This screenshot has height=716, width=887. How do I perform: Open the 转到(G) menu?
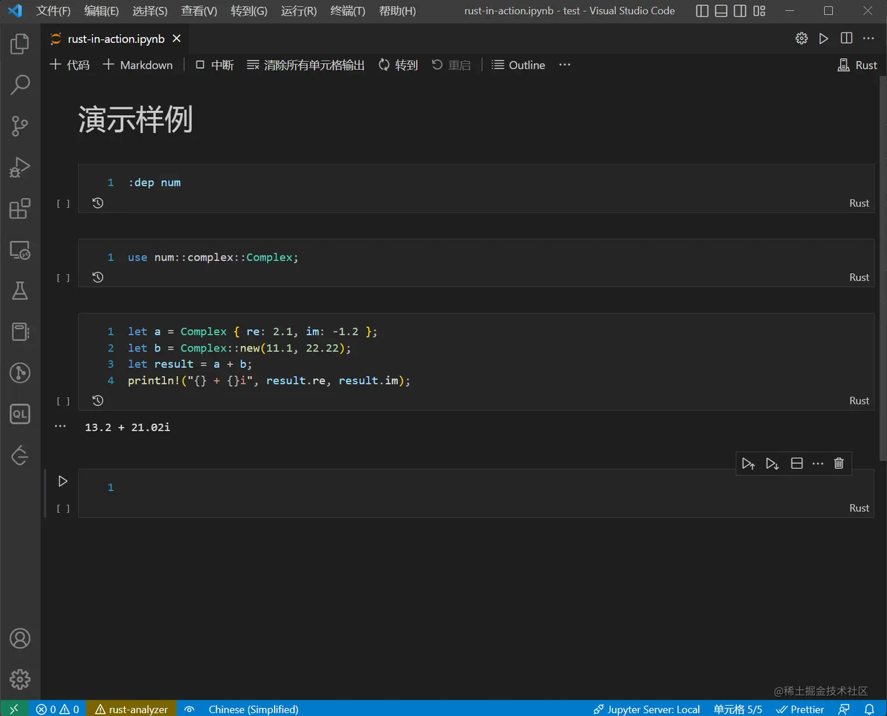tap(249, 11)
